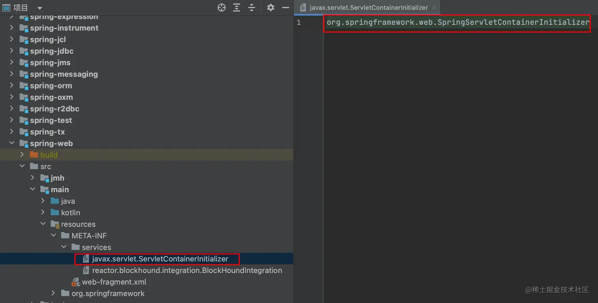Select the kotlin folder row

coord(146,212)
